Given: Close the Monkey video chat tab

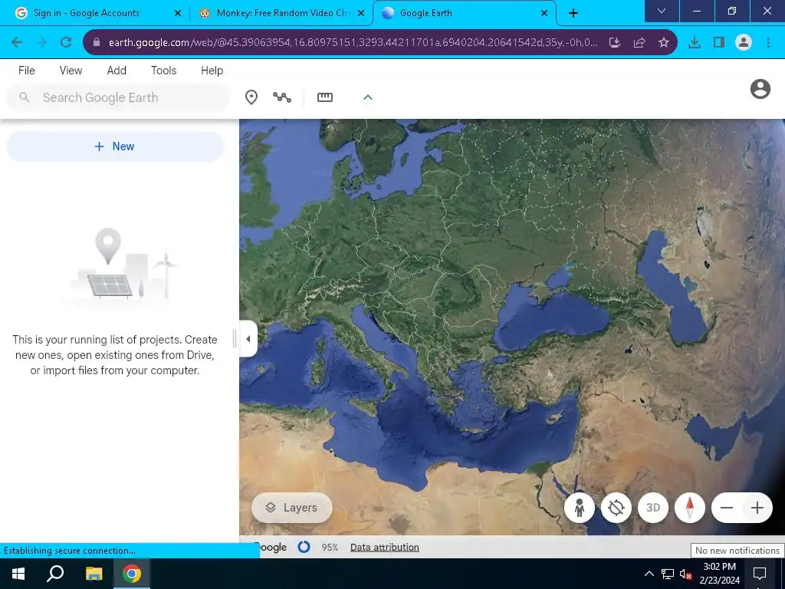Looking at the screenshot, I should (361, 14).
